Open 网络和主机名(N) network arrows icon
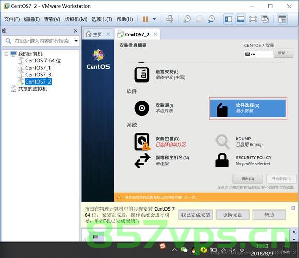The image size is (299, 258). click(x=142, y=161)
